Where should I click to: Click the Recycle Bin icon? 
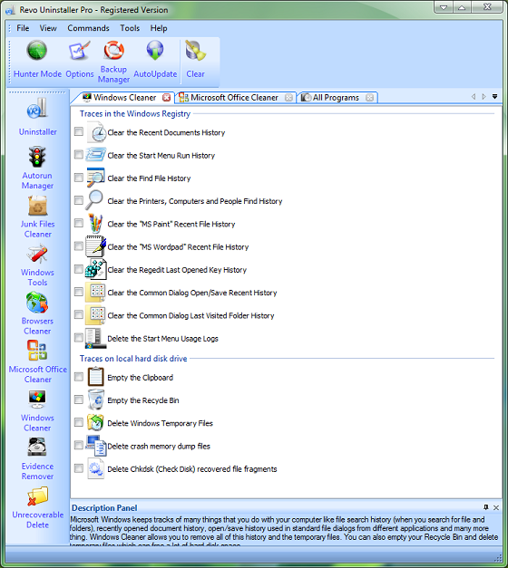(96, 400)
